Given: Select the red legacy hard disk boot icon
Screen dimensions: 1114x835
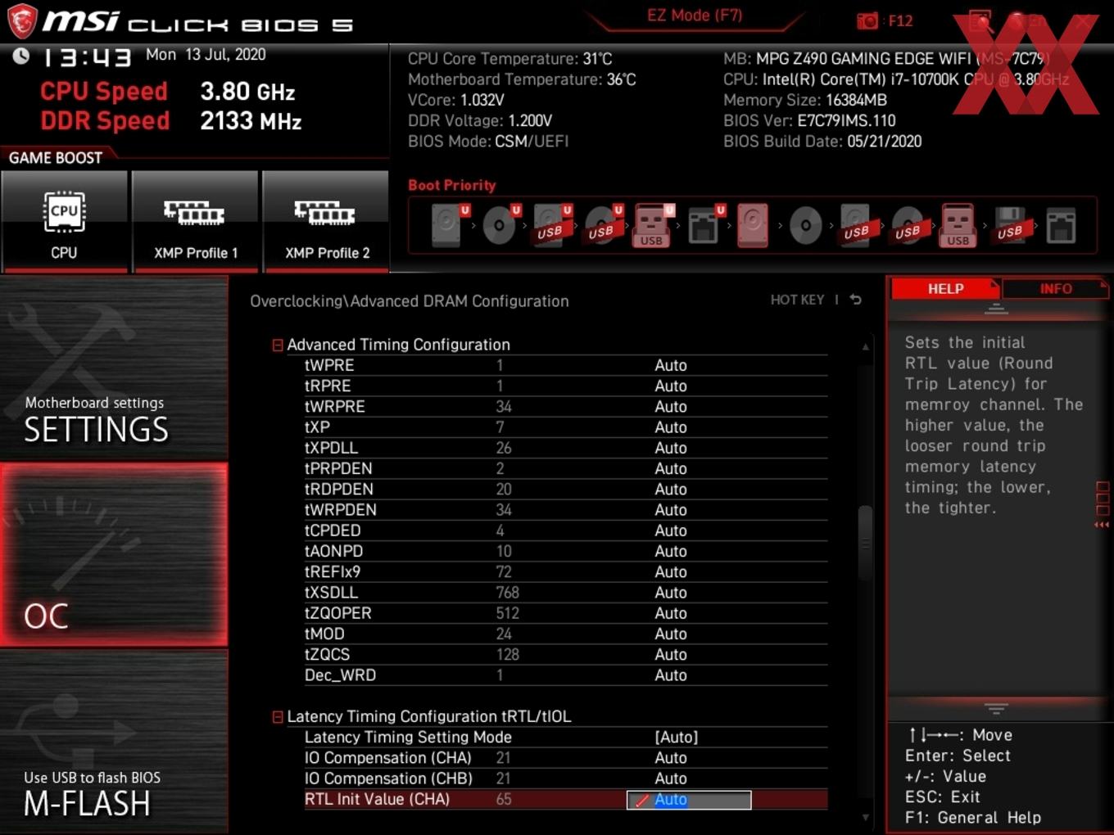Looking at the screenshot, I should click(x=753, y=225).
